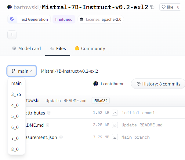Open History: 8 commits
The height and width of the screenshot is (160, 185).
click(158, 84)
